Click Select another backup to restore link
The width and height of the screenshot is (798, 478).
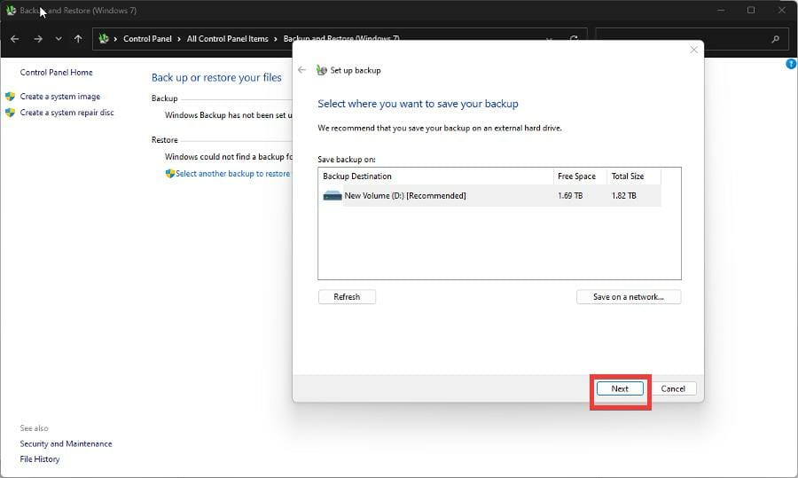(x=232, y=174)
